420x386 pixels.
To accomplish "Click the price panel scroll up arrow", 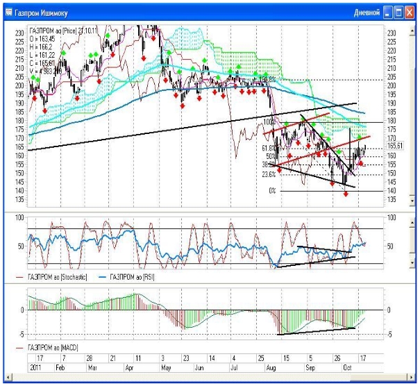I will pos(412,31).
